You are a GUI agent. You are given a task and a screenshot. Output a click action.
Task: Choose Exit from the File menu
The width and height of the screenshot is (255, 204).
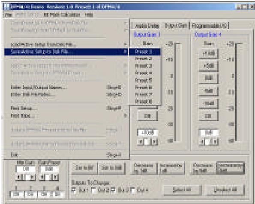[x=66, y=155]
